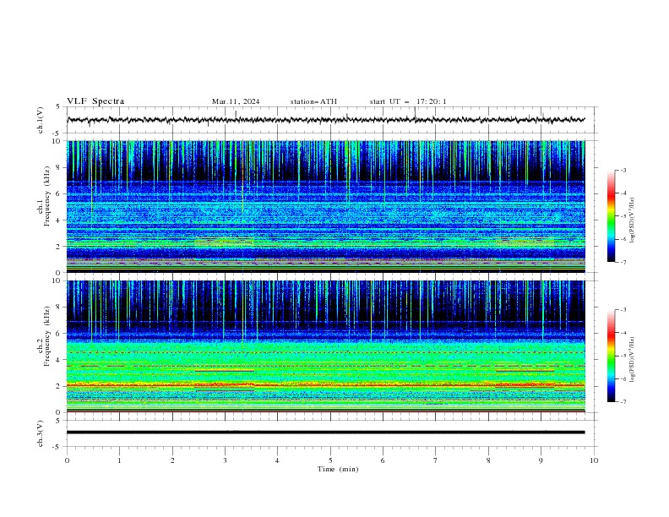Click inside the ch.2 spectrogram panel
Image resolution: width=669 pixels, height=517 pixels.
(325, 346)
